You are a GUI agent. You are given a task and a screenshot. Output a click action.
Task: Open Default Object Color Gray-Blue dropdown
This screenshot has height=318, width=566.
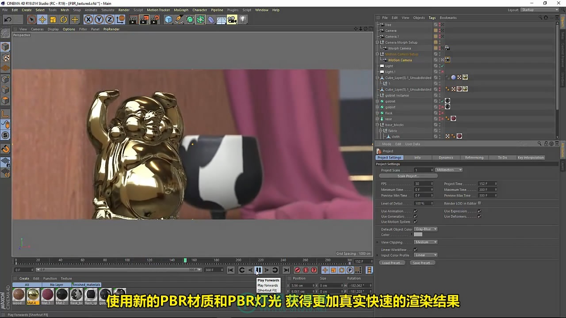click(426, 229)
